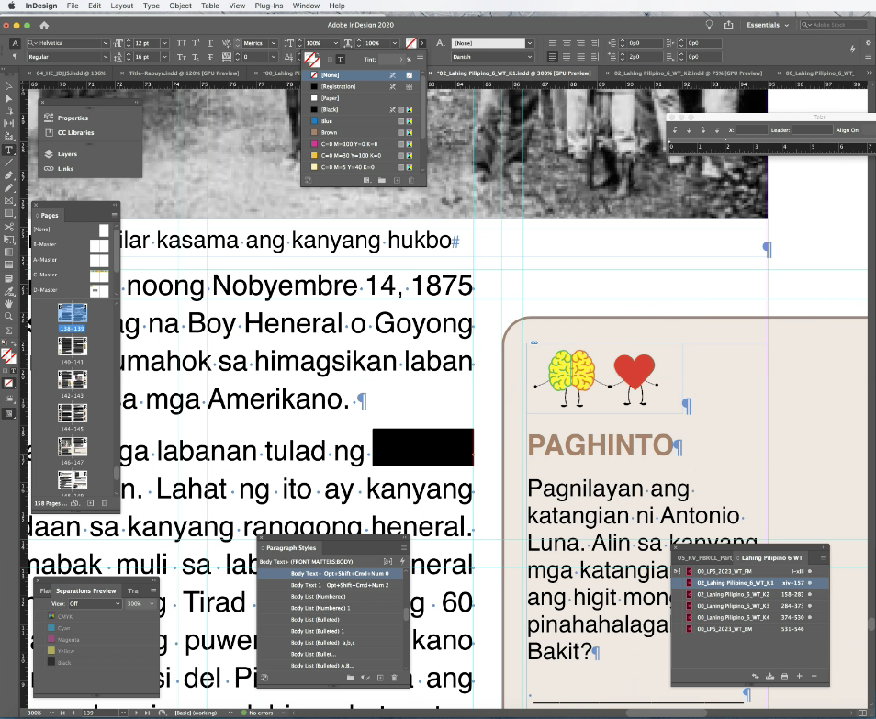Click the Superscript formatting icon
The image size is (876, 719).
197,43
